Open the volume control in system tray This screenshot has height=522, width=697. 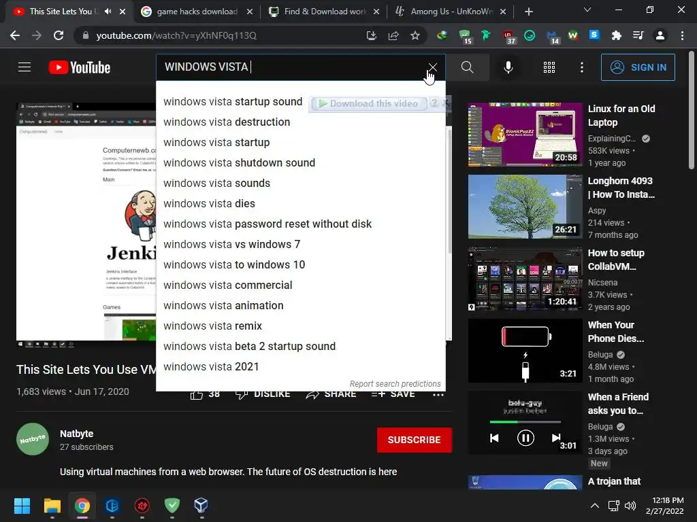630,506
